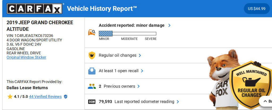Click the oil change shield icon
The height and width of the screenshot is (110, 272).
[x=92, y=56]
